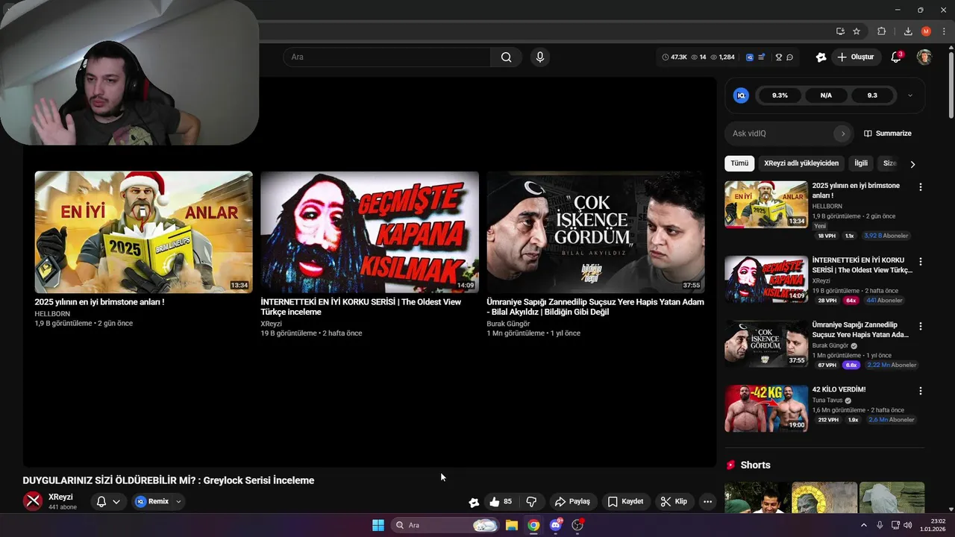Open Burak Güngör channel link under the end-screen video
The image size is (955, 537).
point(508,324)
